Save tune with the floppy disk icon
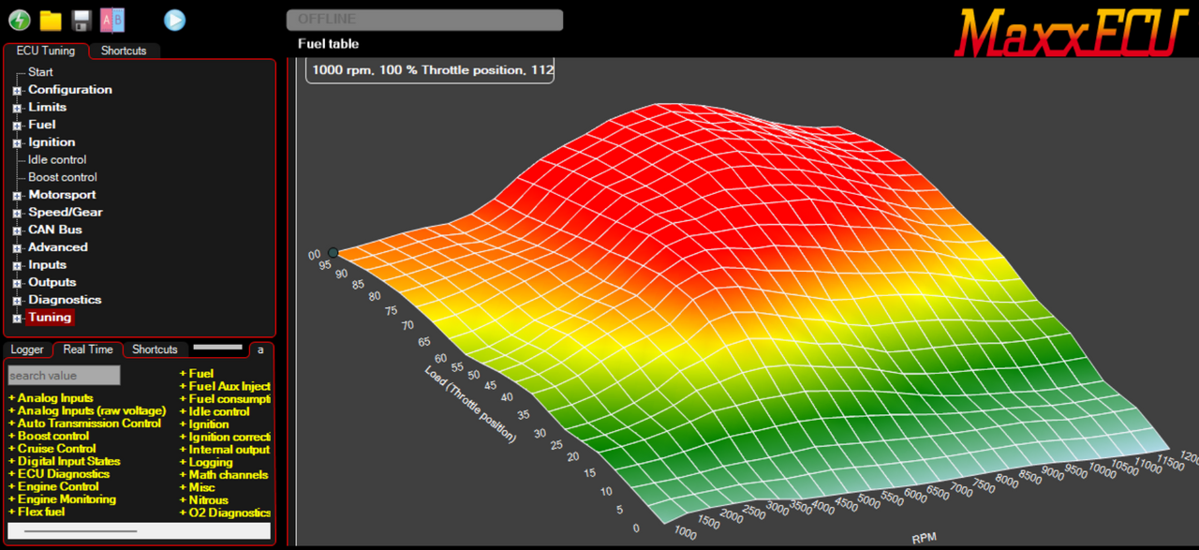 click(x=81, y=20)
